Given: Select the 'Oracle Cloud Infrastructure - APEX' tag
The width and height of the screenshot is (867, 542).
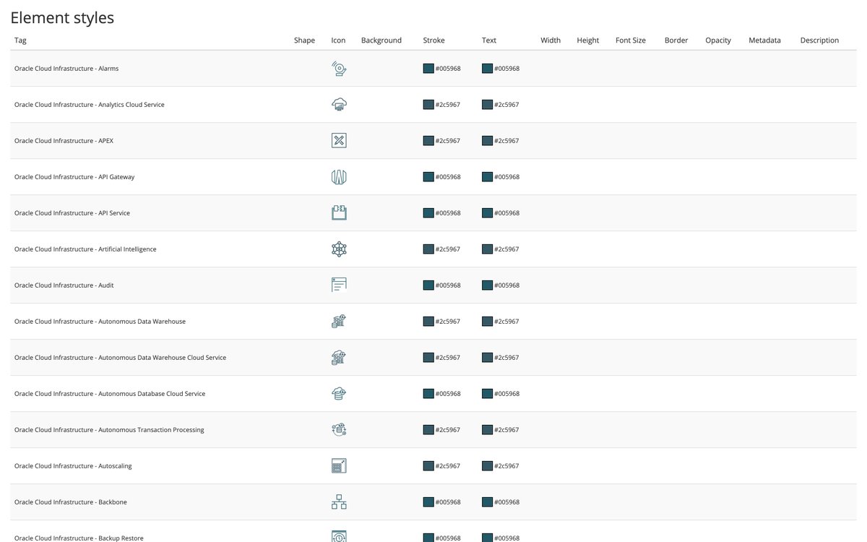Looking at the screenshot, I should [64, 141].
